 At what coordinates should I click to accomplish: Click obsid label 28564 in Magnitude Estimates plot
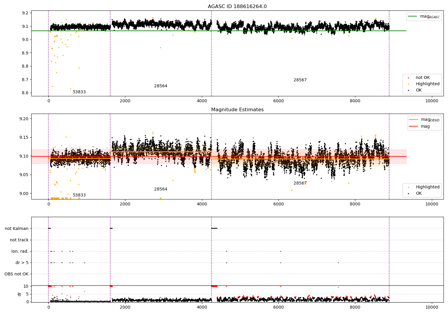coord(161,189)
